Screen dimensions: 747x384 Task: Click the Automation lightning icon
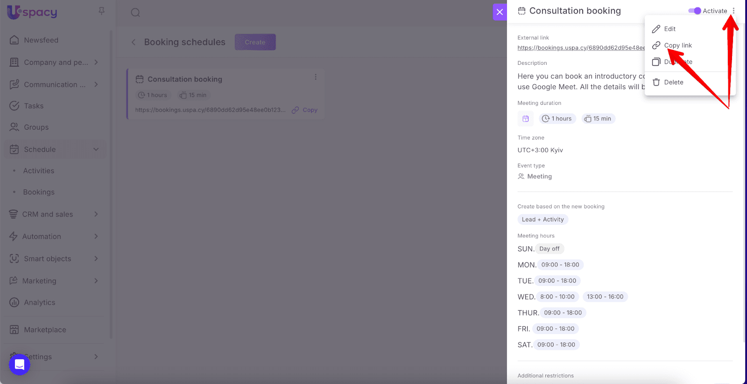(14, 237)
